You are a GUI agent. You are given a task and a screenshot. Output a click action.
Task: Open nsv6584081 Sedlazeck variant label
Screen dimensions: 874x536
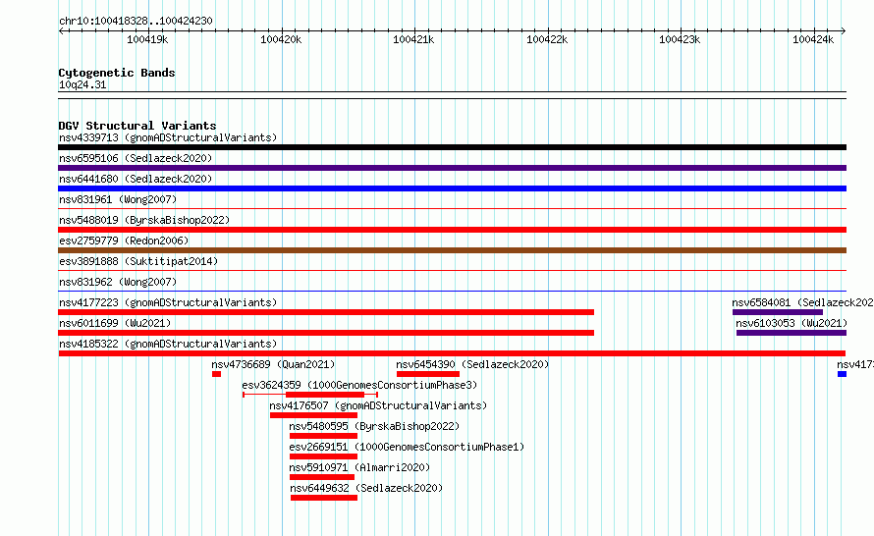coord(802,302)
